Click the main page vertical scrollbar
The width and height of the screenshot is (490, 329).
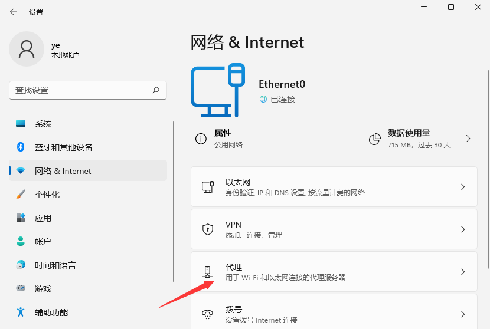(488, 169)
